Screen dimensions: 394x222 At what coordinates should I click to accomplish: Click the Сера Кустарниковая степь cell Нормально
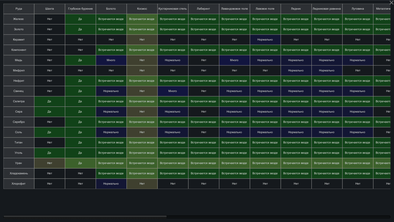coord(173,112)
